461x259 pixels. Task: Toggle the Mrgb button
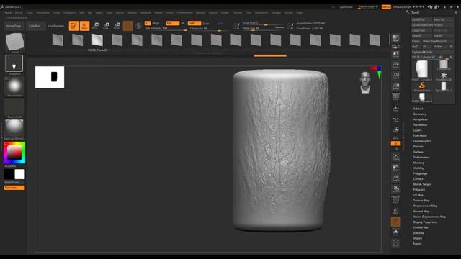tap(156, 23)
